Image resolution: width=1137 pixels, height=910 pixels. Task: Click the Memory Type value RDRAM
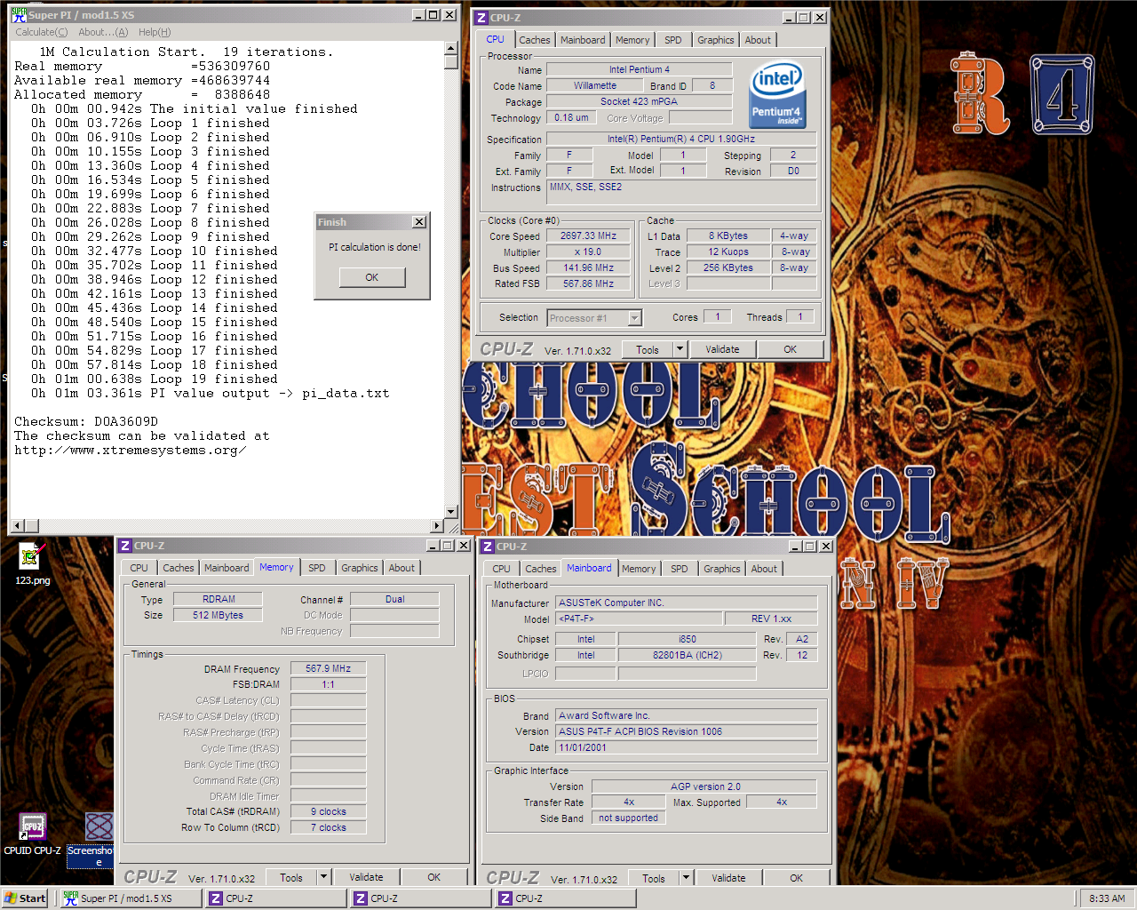[219, 599]
